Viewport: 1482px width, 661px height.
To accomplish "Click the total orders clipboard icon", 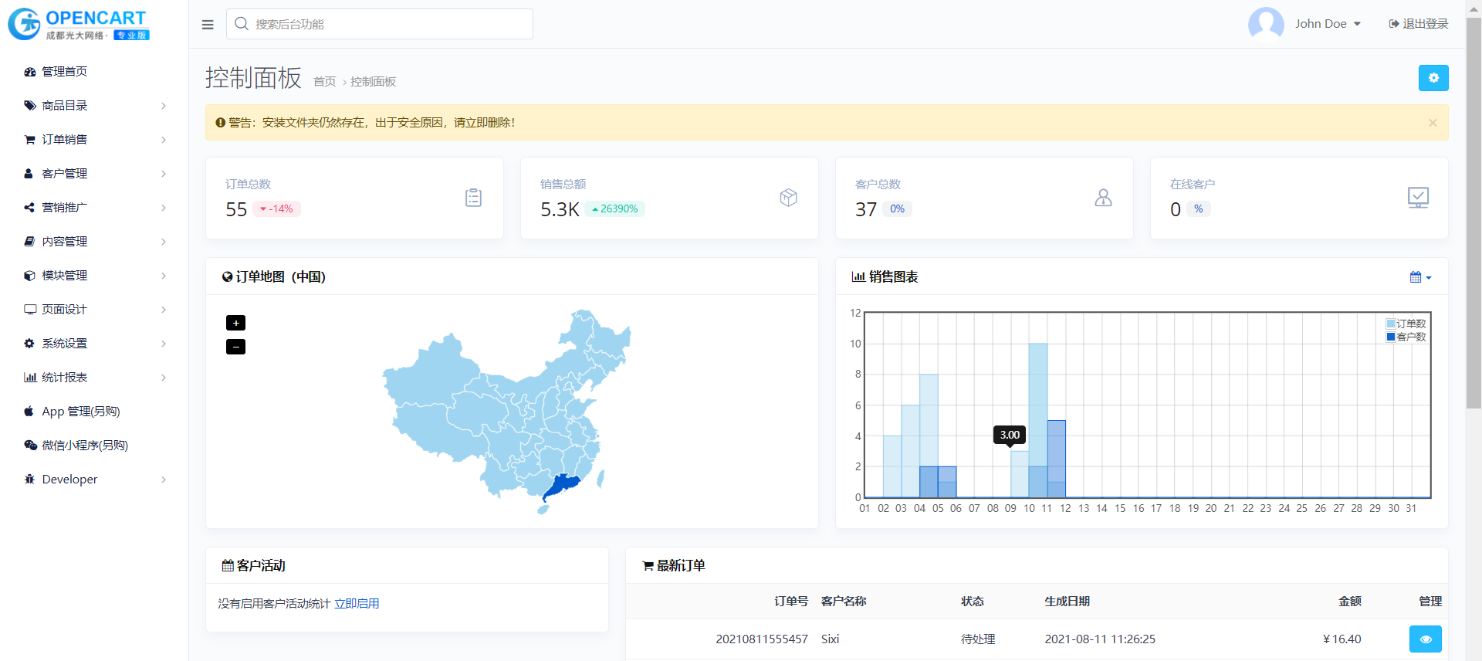I will (474, 198).
